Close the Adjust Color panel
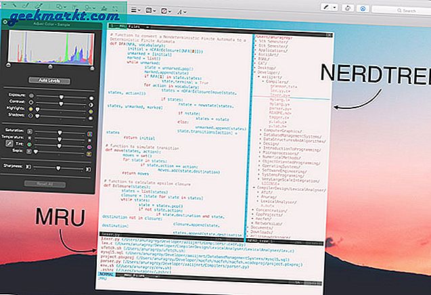Image resolution: width=431 pixels, height=295 pixels. (5, 22)
